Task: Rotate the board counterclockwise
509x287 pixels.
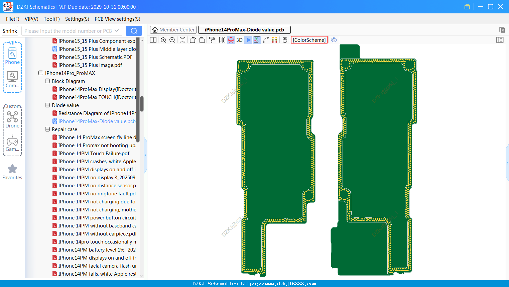Action: pyautogui.click(x=193, y=40)
